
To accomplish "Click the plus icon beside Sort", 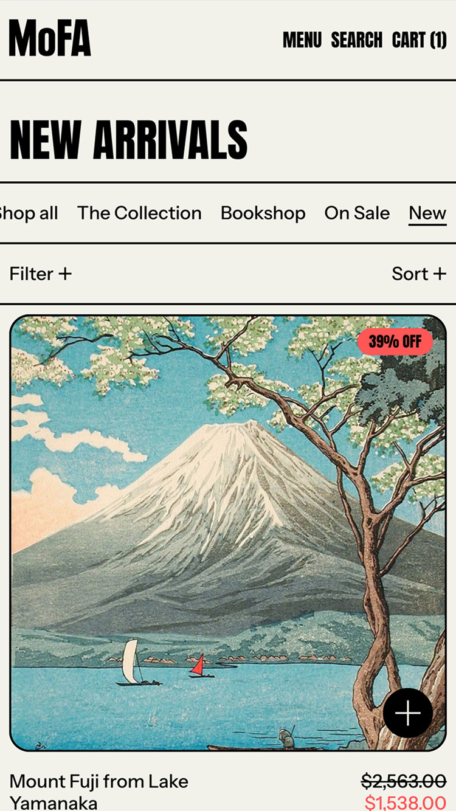I will click(x=440, y=274).
